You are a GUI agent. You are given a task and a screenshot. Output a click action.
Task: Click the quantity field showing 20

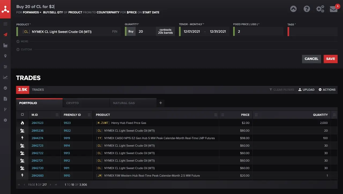[x=146, y=31]
